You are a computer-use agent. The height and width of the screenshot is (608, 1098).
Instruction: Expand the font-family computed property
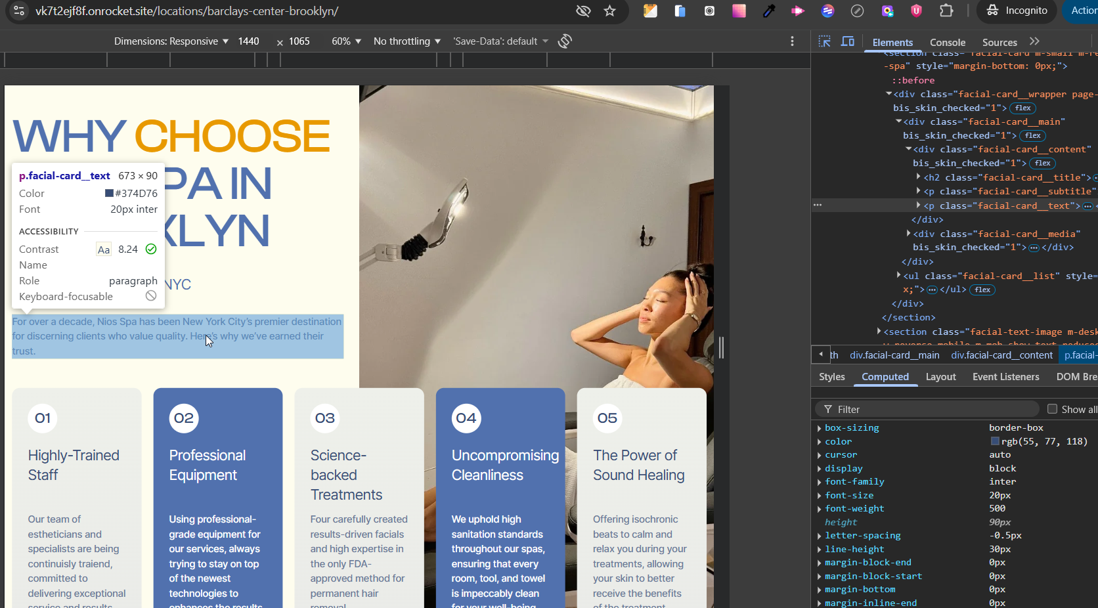click(820, 482)
